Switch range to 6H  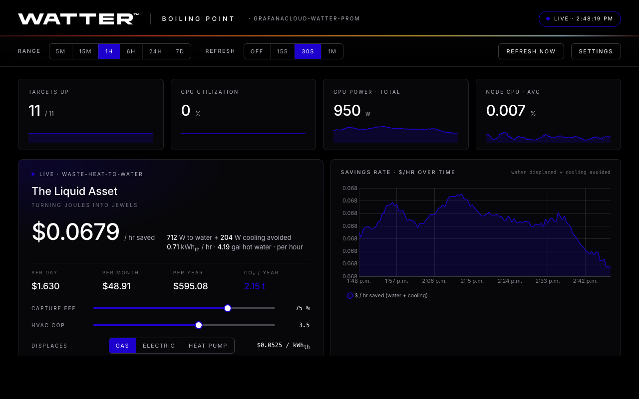click(131, 51)
